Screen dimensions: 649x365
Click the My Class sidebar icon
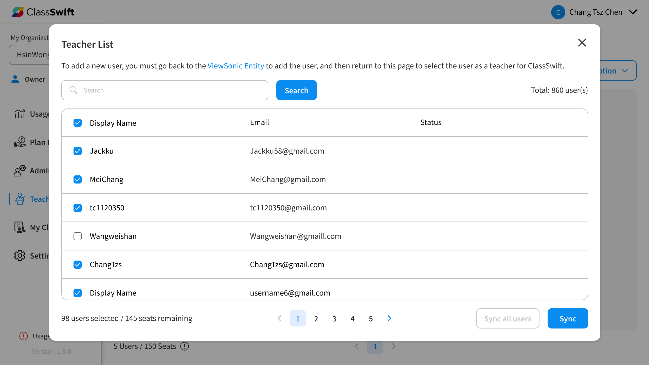[x=20, y=227]
